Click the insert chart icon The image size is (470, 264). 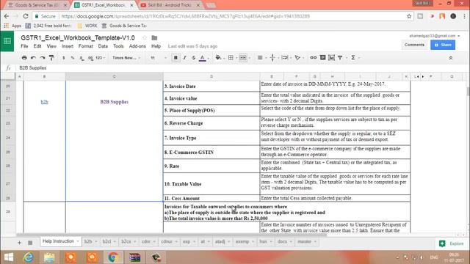[x=331, y=57]
